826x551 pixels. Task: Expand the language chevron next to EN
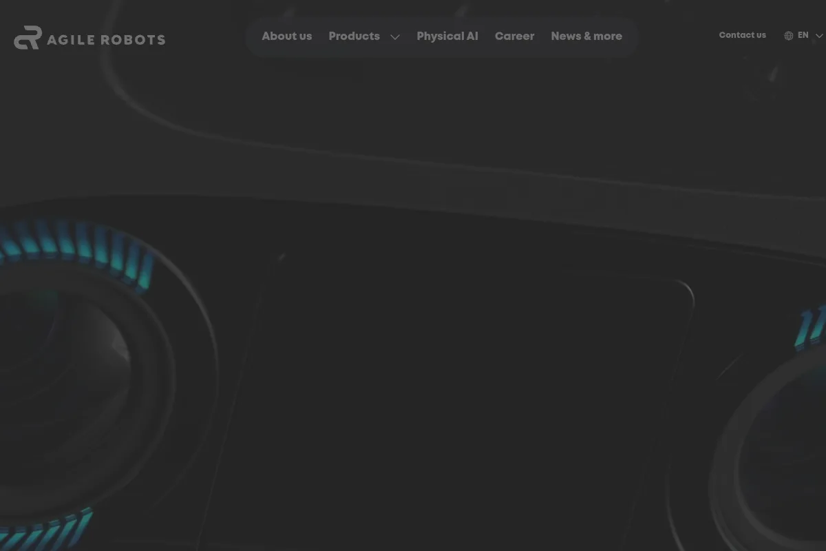click(819, 36)
